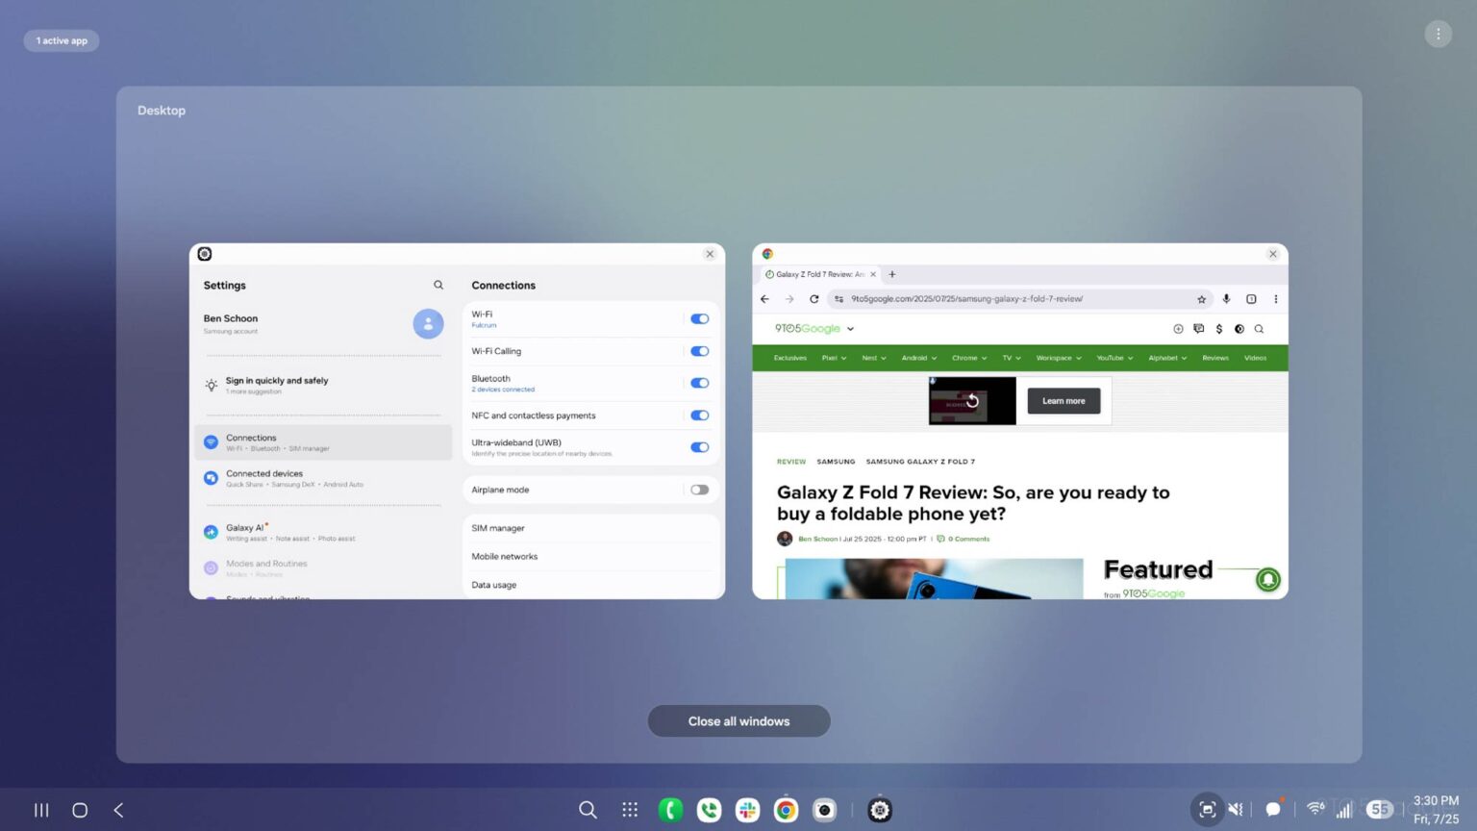Screen dimensions: 1477x831
Task: Open the Camera app on the taskbar
Action: (824, 810)
